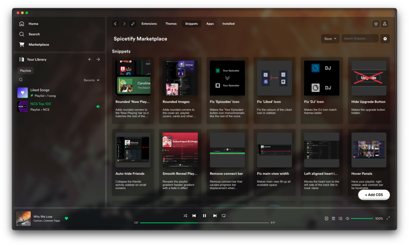Image resolution: width=409 pixels, height=246 pixels.
Task: Select the Hover Panels snippet
Action: click(369, 162)
